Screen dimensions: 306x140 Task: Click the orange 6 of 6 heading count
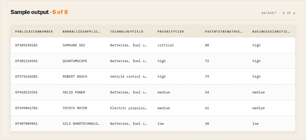point(60,12)
